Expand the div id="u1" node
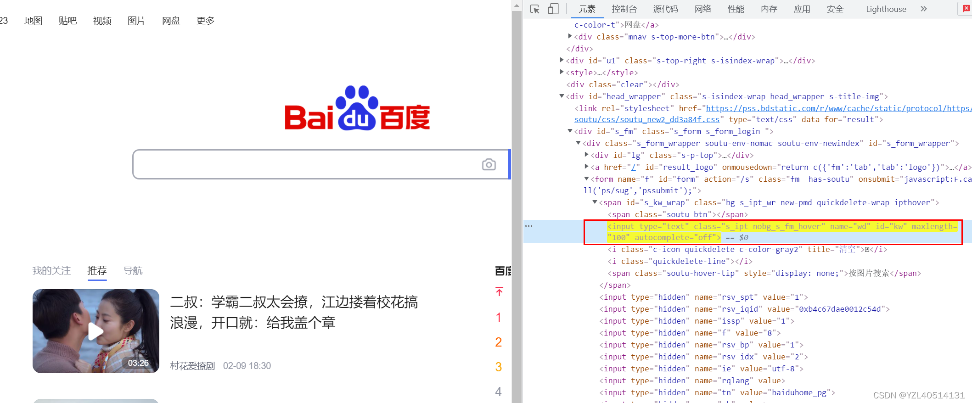972x403 pixels. pyautogui.click(x=562, y=60)
